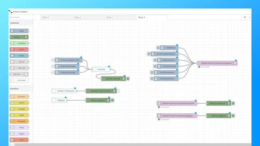Viewport: 260px width, 146px height.
Task: Choose the template node in the palette
Action: 19,121
